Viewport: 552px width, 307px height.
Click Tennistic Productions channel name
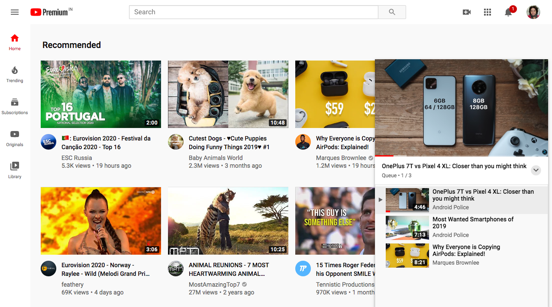click(345, 285)
